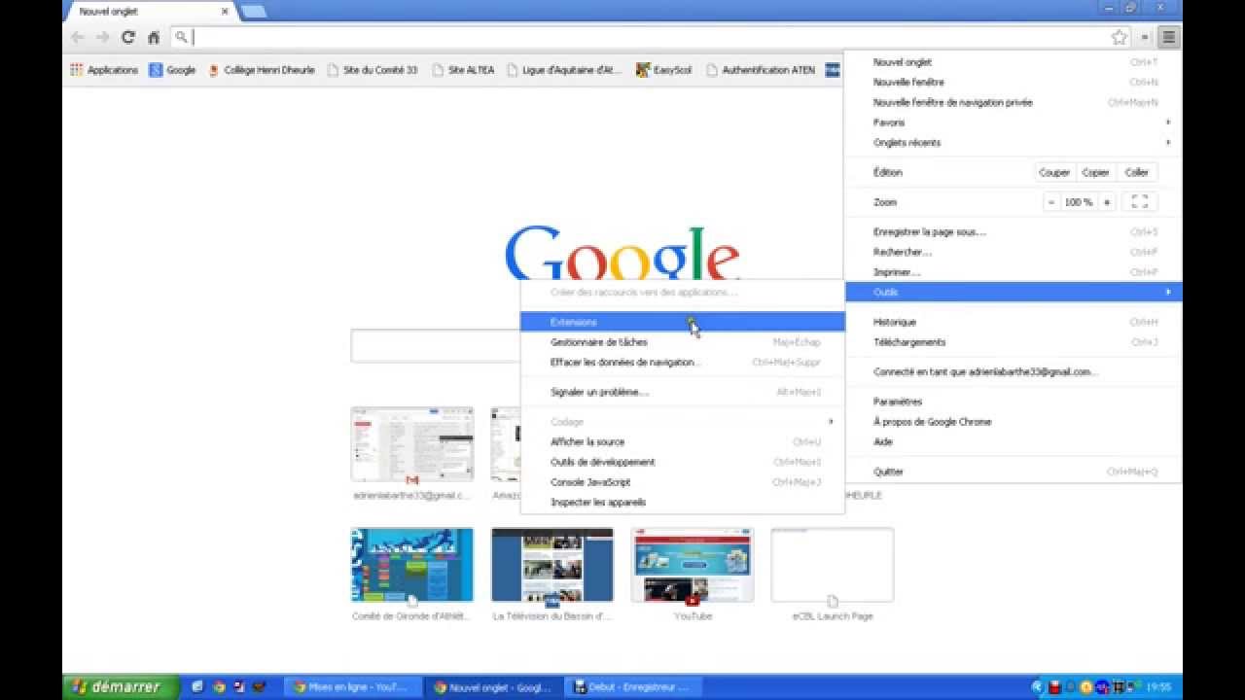
Task: Choose Imprimer from the Chrome menu
Action: 1013,272
